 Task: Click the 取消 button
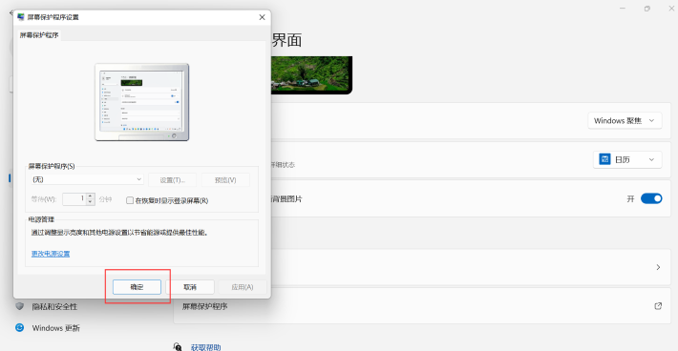coord(190,287)
